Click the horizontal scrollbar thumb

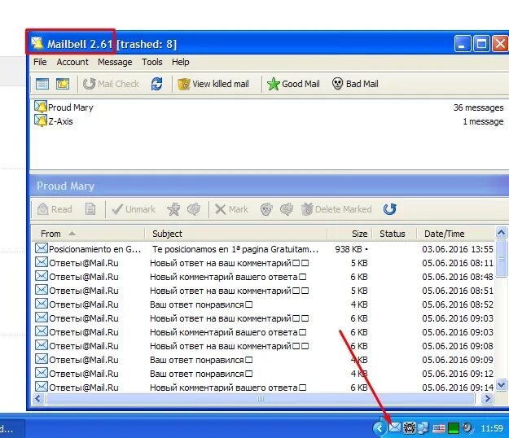[x=261, y=398]
